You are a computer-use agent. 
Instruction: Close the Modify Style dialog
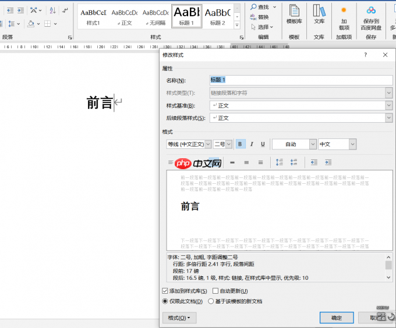pos(385,55)
